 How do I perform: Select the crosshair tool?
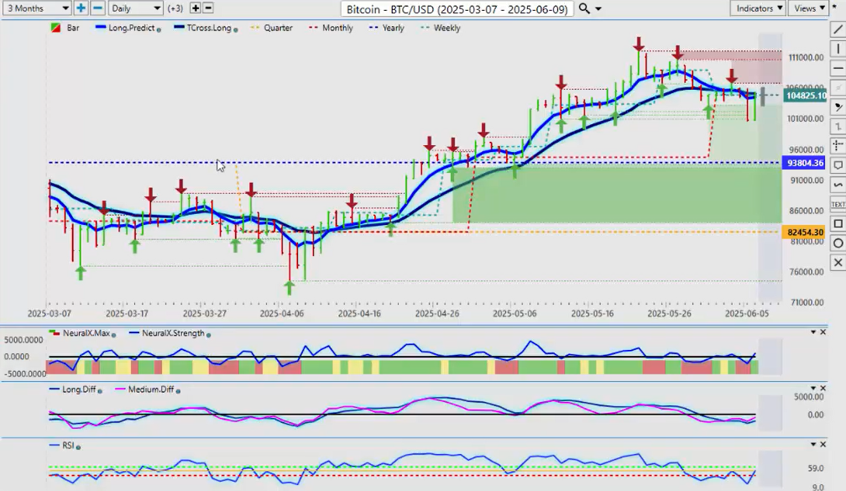coord(838,146)
